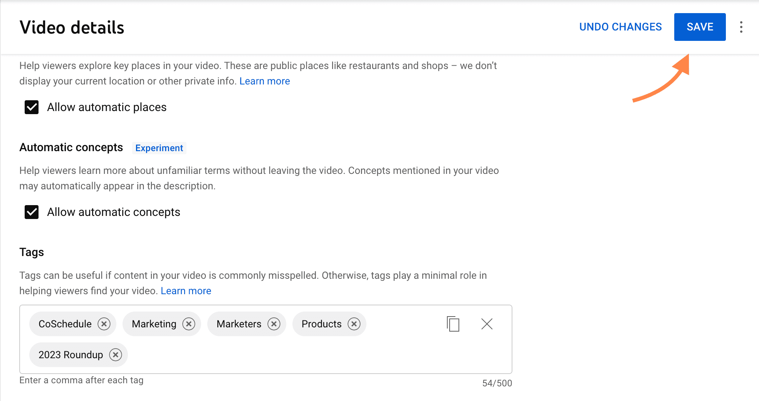Focus the tags input field empty area
The height and width of the screenshot is (401, 759).
[x=270, y=355]
